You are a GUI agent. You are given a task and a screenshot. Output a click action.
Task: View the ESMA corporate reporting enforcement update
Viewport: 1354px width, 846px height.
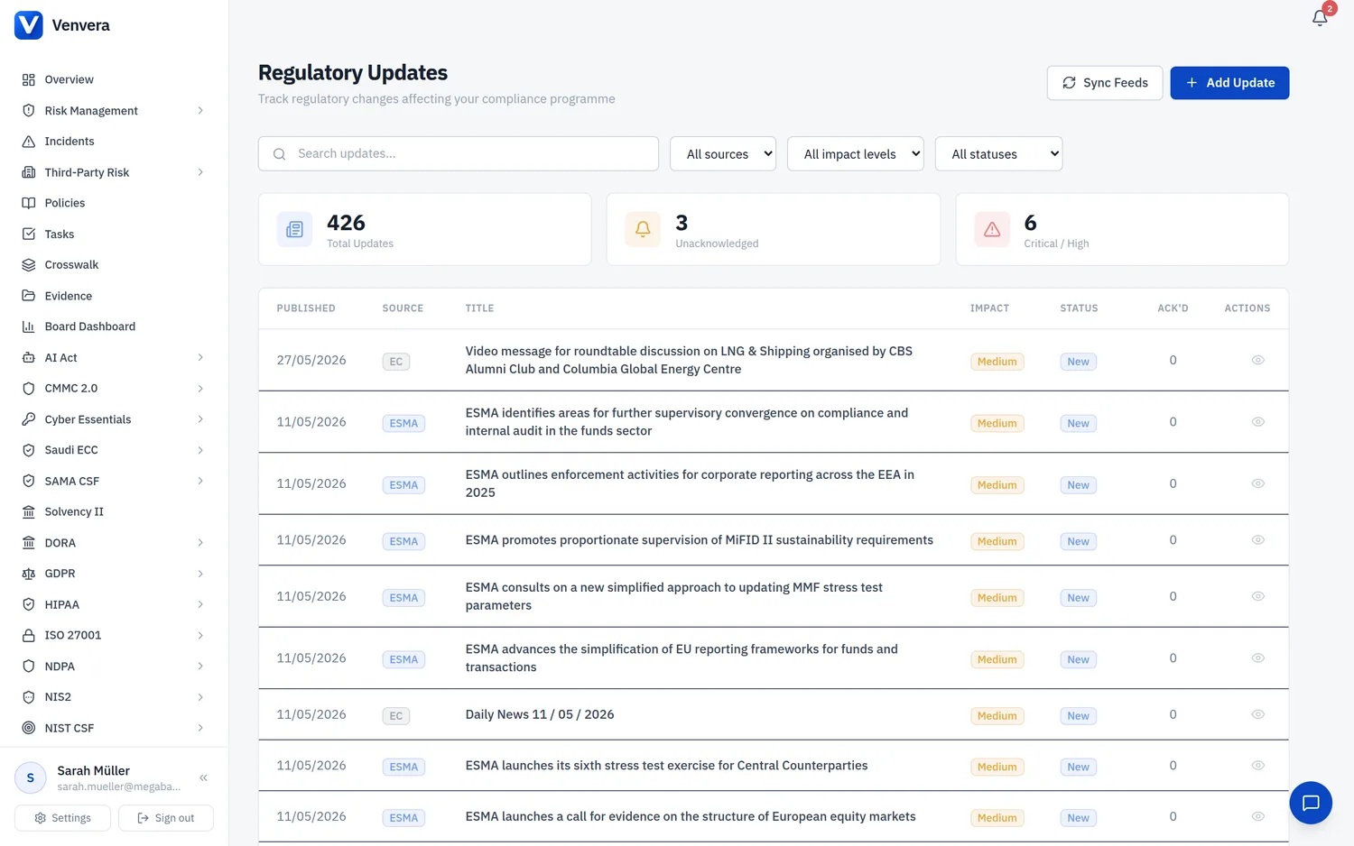[1257, 483]
